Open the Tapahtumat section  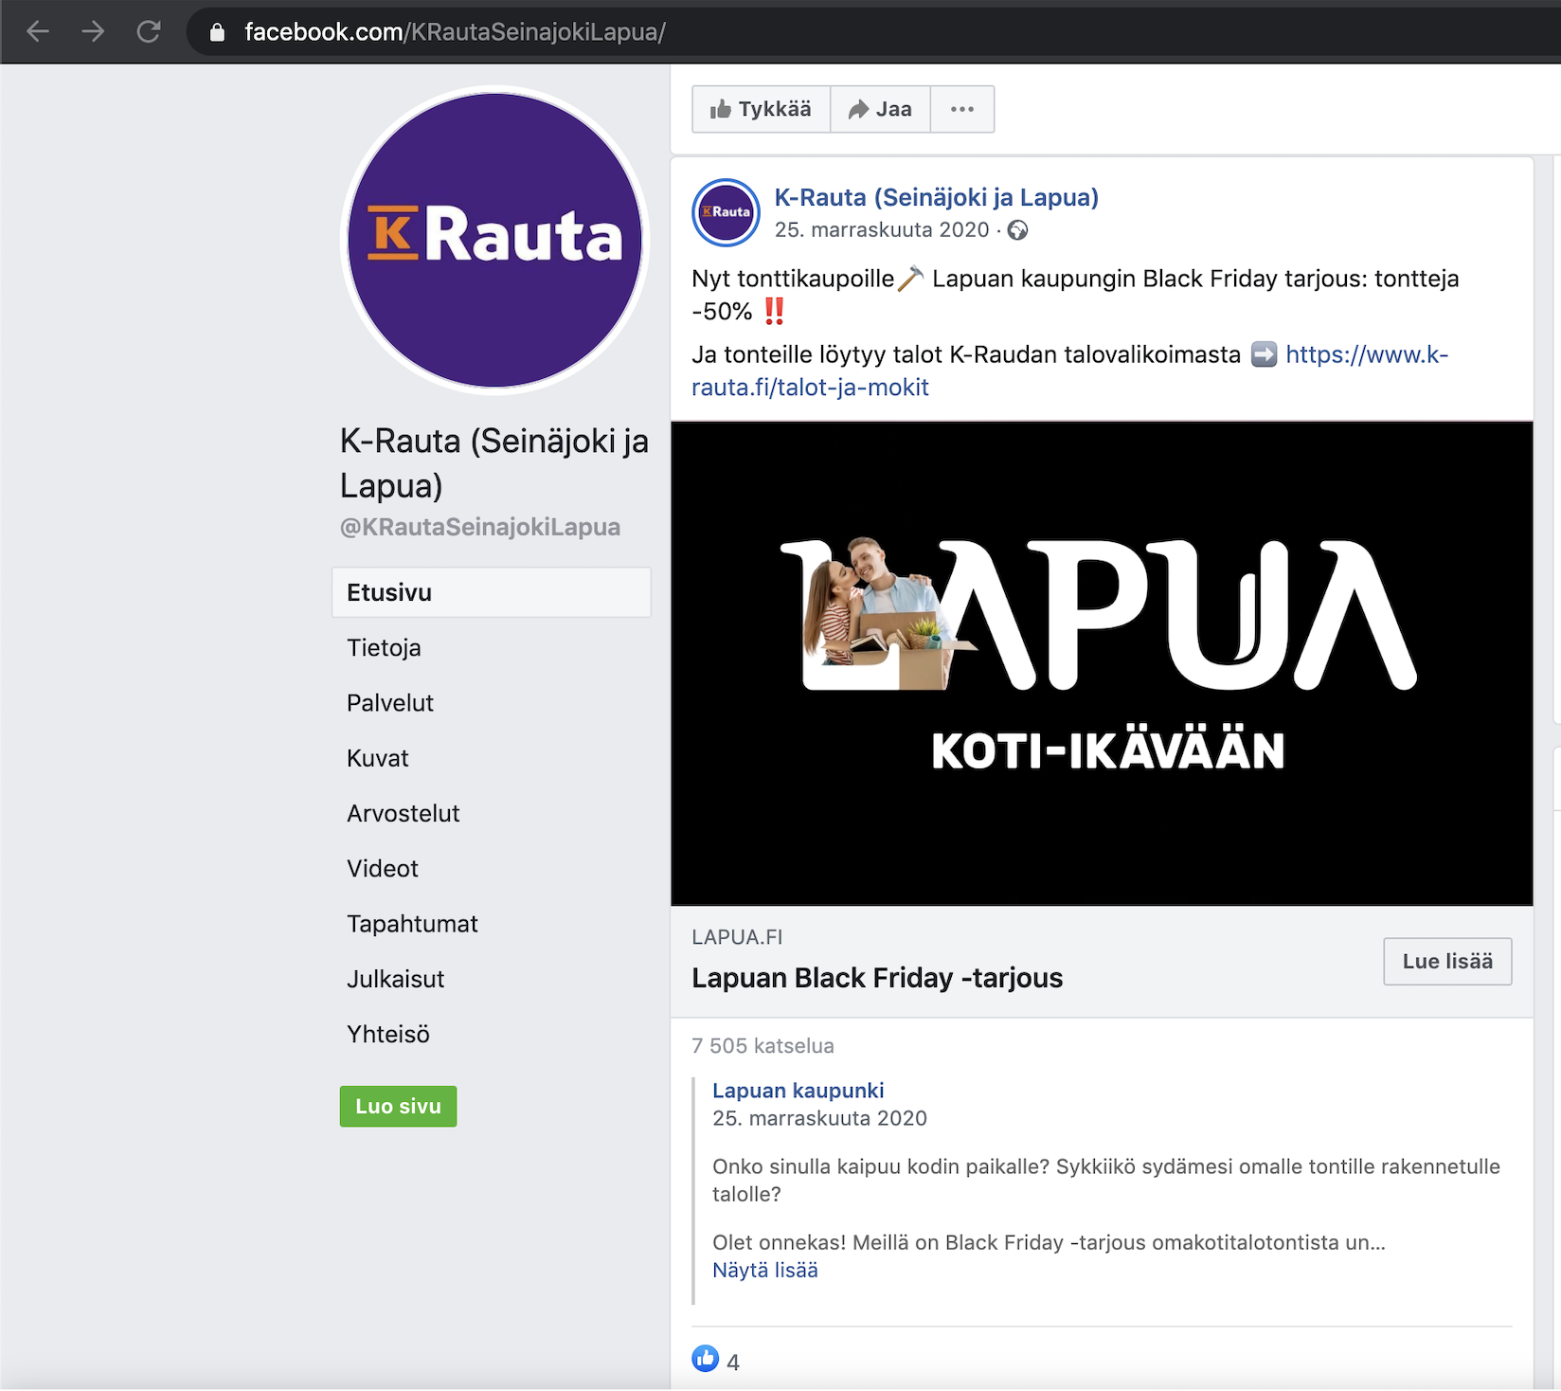[412, 924]
